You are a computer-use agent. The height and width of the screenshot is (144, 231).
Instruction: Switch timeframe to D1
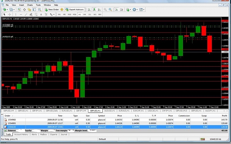[90, 14]
